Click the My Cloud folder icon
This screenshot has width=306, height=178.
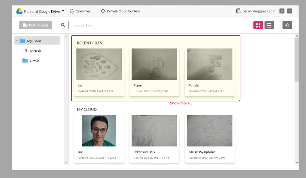tap(22, 40)
